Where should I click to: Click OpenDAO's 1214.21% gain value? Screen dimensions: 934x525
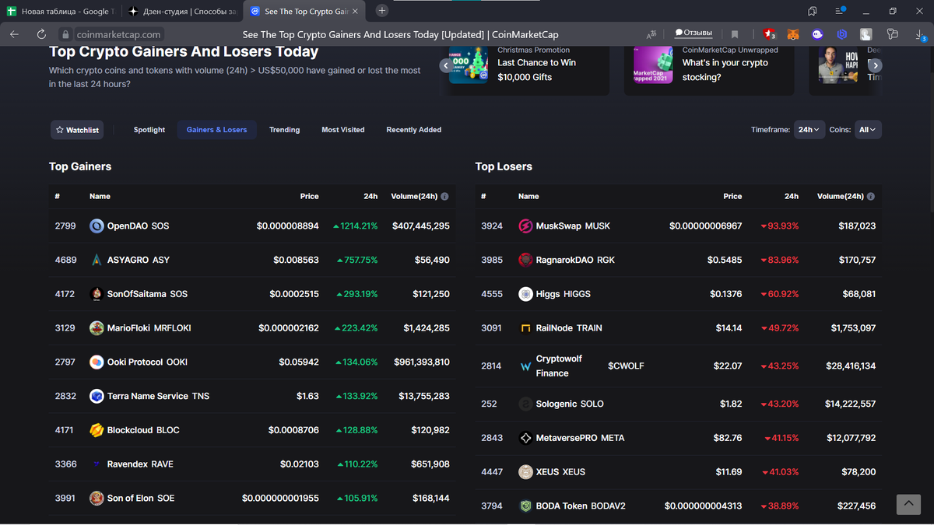coord(355,226)
